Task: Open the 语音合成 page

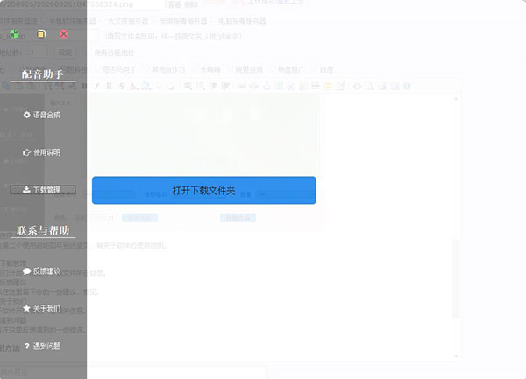Action: tap(42, 115)
